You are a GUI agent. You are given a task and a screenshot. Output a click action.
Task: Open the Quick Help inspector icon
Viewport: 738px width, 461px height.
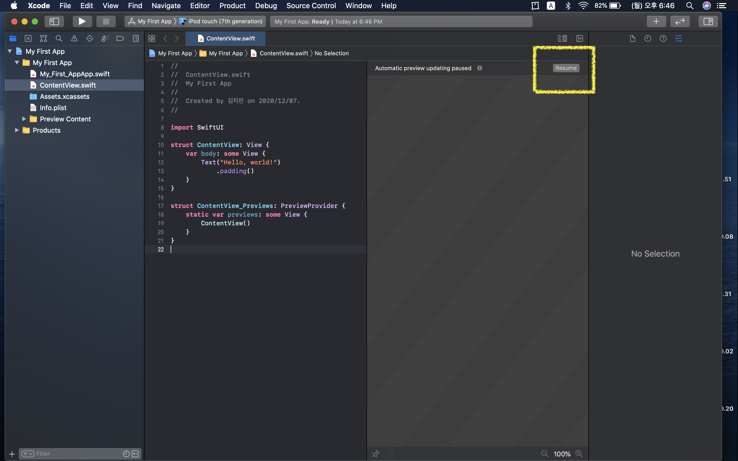663,38
